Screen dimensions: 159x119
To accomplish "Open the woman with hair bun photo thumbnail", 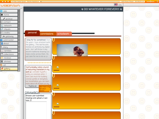I will (x=72, y=50).
